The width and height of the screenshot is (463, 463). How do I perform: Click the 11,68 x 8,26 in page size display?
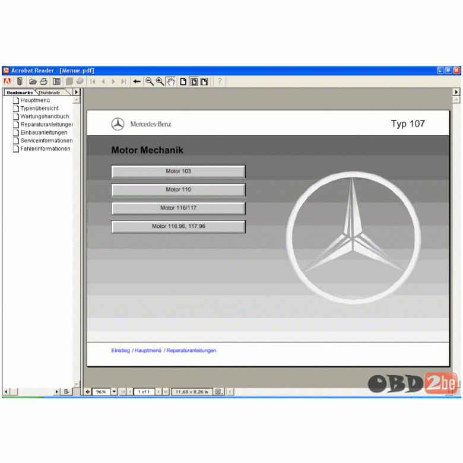(192, 392)
